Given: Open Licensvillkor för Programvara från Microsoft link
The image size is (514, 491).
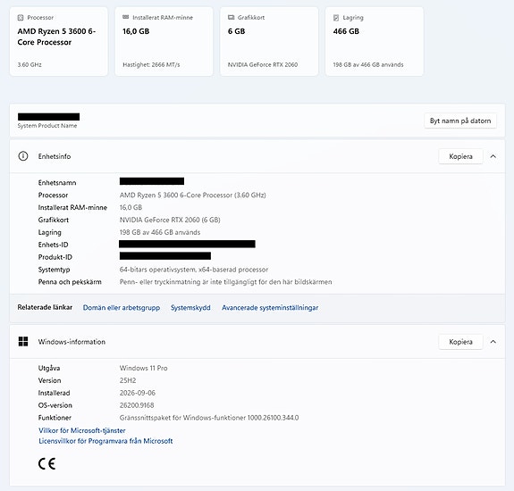Looking at the screenshot, I should tap(105, 441).
